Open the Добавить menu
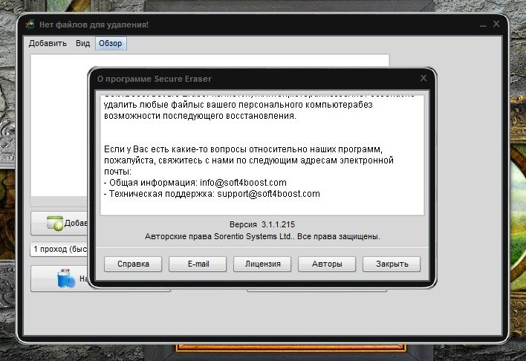The height and width of the screenshot is (361, 526). [x=48, y=43]
